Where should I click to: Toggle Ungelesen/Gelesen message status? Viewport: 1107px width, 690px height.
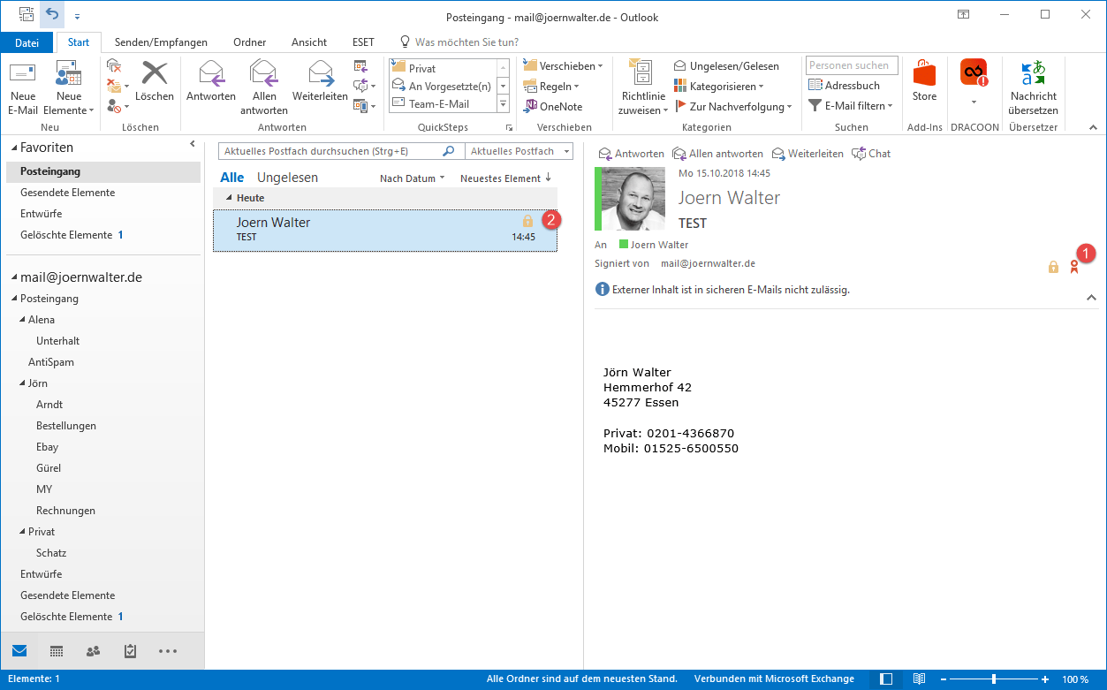pyautogui.click(x=726, y=66)
